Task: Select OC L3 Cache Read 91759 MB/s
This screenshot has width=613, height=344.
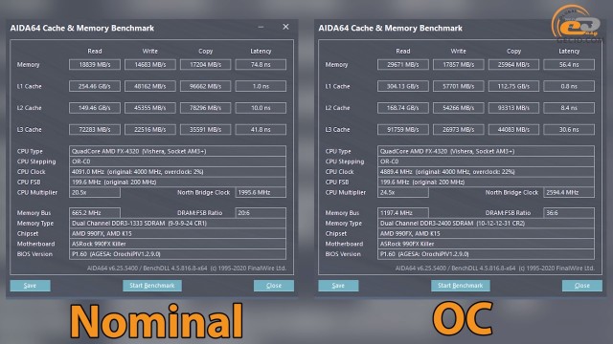Action: pyautogui.click(x=403, y=129)
